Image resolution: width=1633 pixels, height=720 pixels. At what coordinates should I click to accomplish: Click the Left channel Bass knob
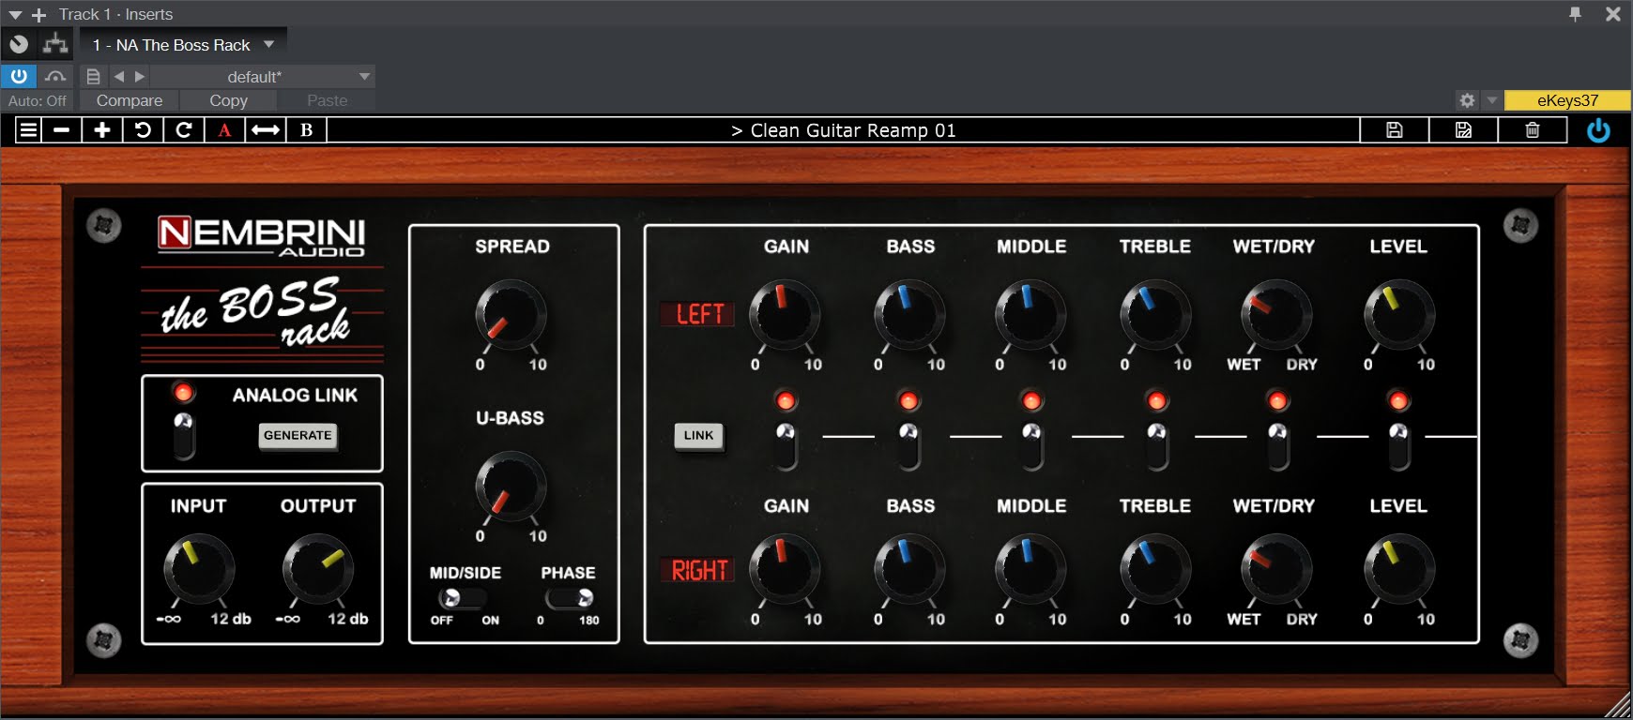(x=909, y=315)
